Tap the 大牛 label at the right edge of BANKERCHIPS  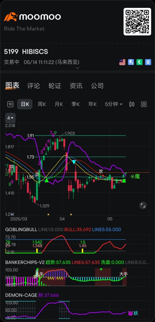point(123,274)
